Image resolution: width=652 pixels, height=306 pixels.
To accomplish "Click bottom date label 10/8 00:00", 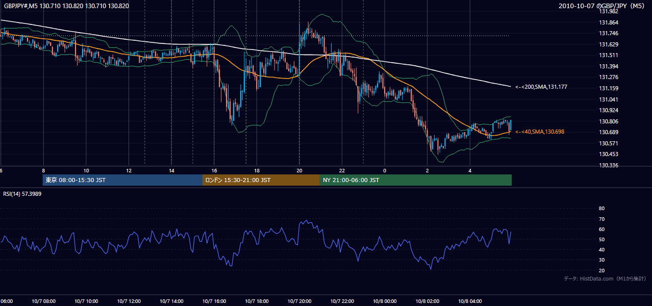I will (385, 301).
